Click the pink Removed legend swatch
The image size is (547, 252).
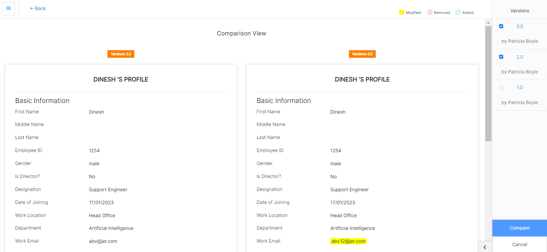[x=430, y=12]
